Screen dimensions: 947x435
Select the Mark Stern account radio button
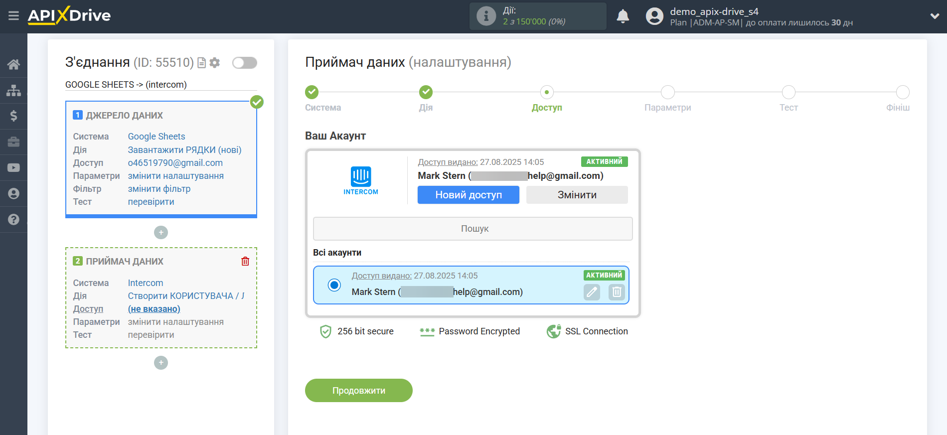pos(334,285)
